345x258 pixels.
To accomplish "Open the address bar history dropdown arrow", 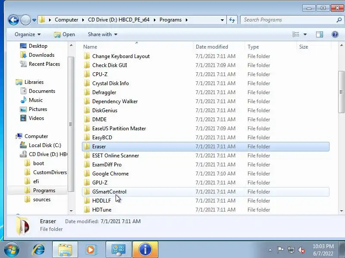I will tap(222, 20).
